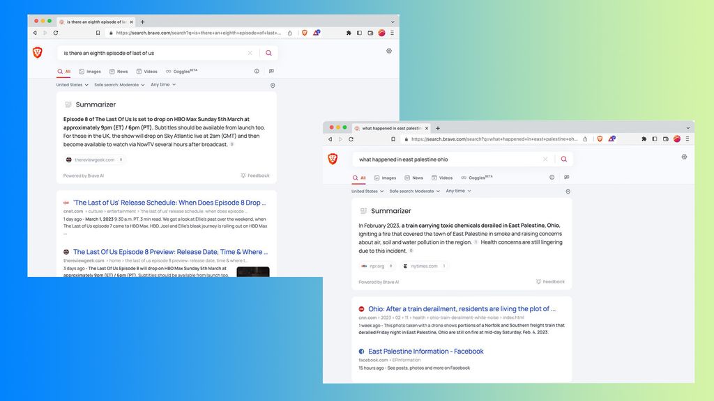
Task: Toggle the results feedback flag icon
Action: 567,177
